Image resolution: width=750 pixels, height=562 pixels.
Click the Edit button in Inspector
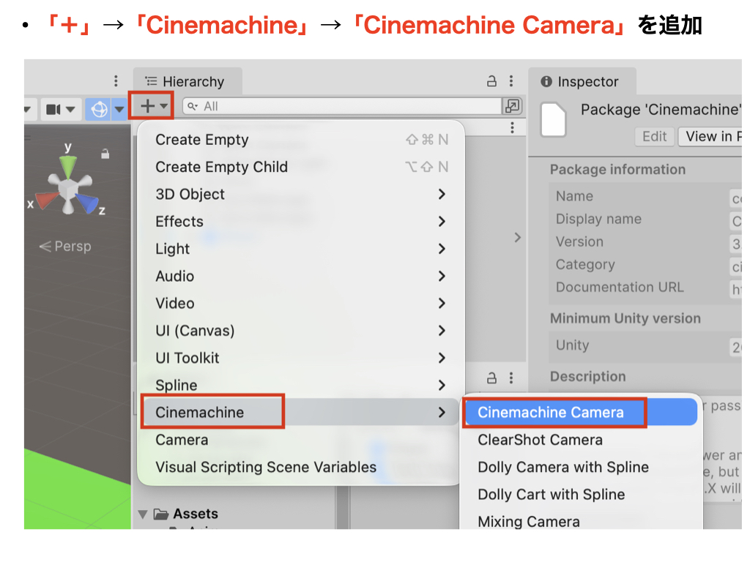point(654,137)
